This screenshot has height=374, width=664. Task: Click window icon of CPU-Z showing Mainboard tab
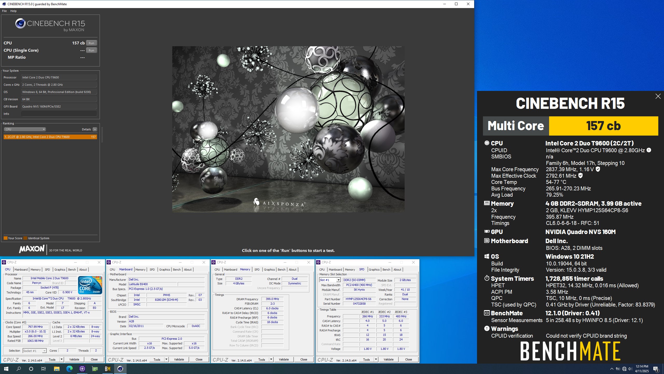(x=109, y=262)
